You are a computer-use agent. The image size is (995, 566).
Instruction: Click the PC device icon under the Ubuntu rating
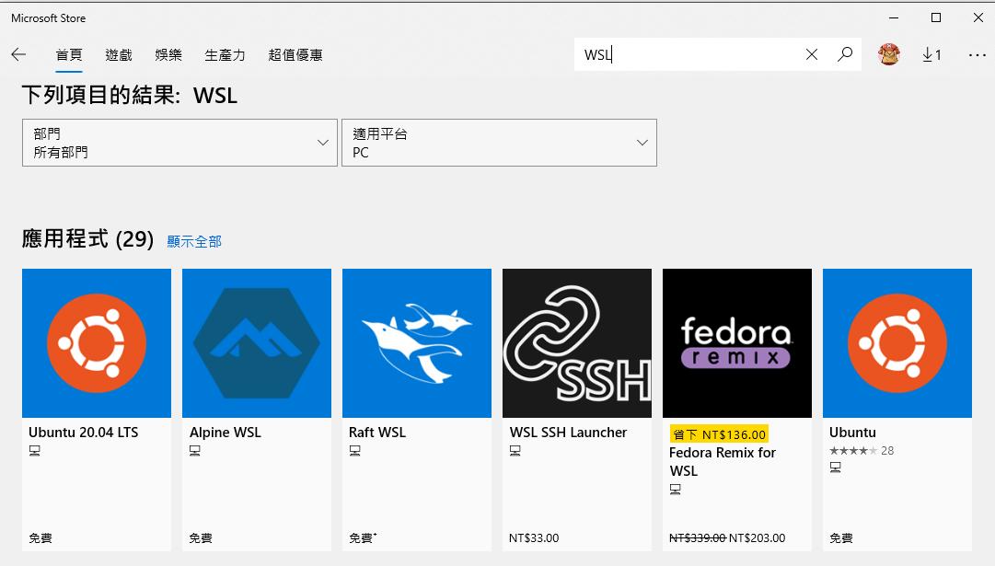(x=835, y=468)
